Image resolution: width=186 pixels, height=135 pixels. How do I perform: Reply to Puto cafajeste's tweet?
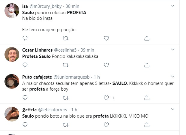click(25, 98)
